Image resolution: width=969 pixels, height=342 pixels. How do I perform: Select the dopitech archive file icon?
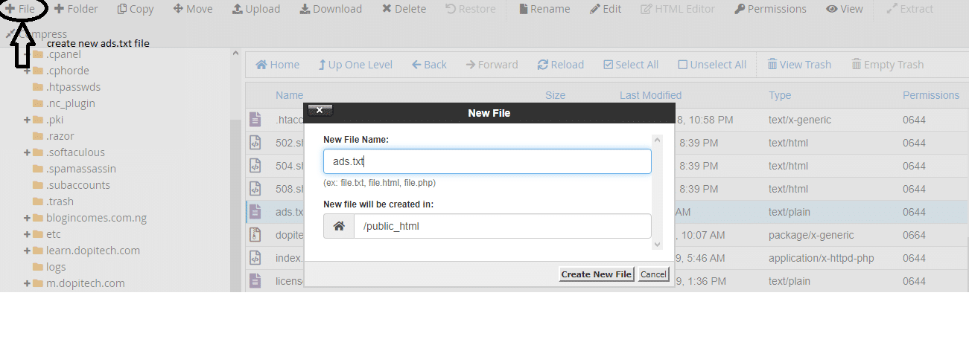click(x=255, y=234)
